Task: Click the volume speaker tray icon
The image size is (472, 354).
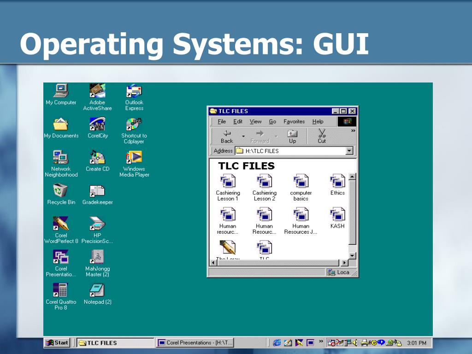Action: pyautogui.click(x=355, y=342)
